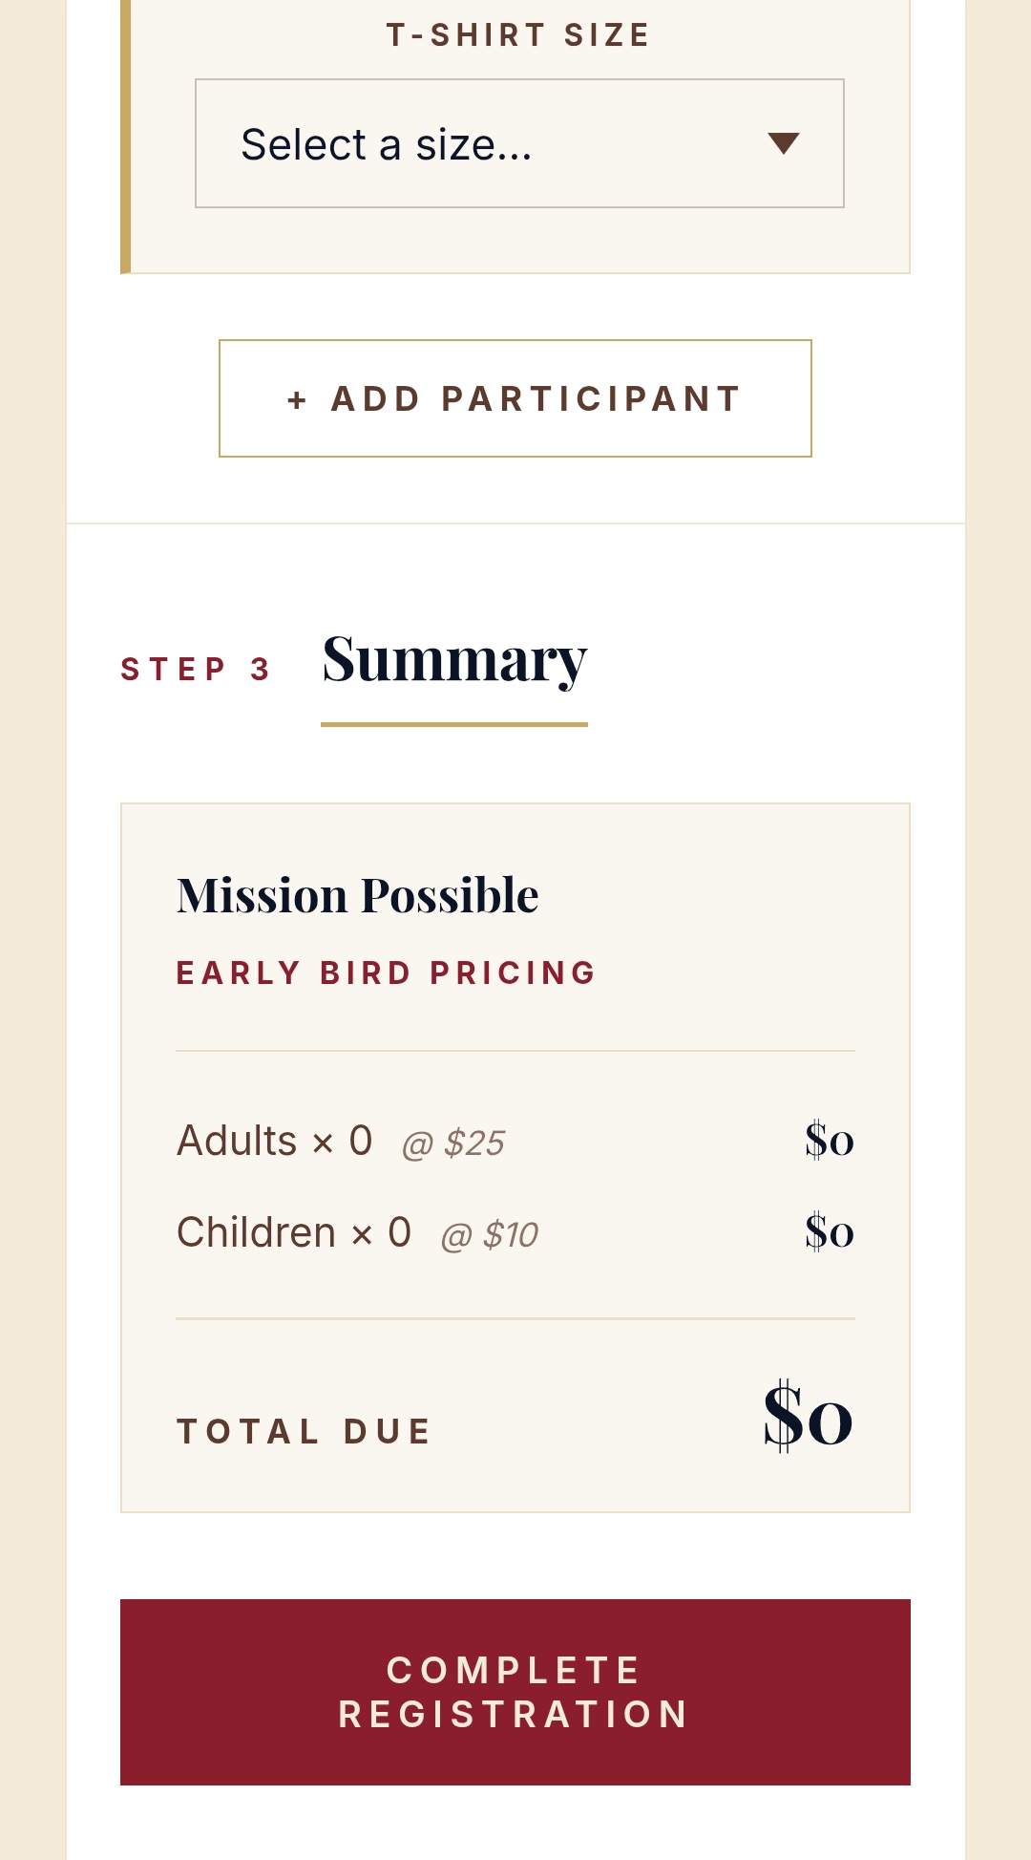Submit with the Complete Registration button

(515, 1692)
